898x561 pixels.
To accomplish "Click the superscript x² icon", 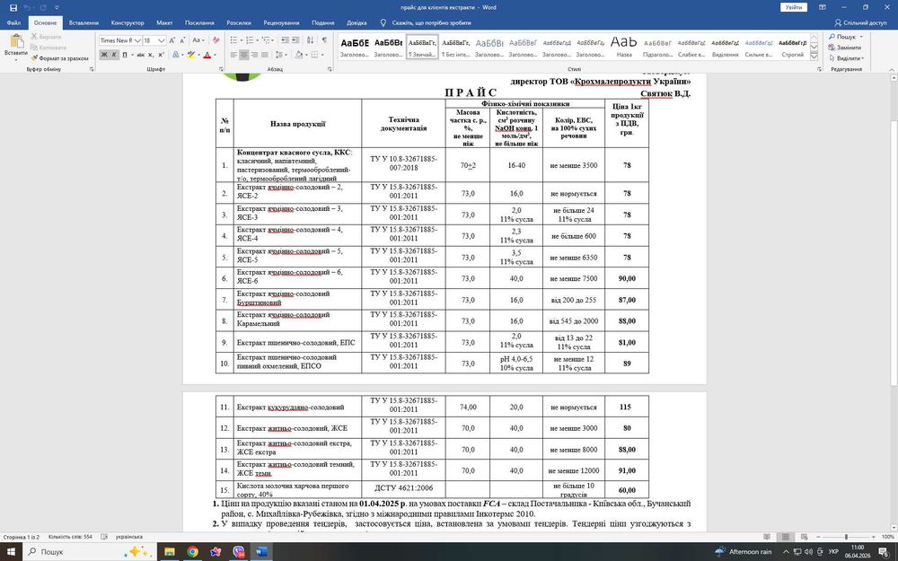I will point(161,55).
